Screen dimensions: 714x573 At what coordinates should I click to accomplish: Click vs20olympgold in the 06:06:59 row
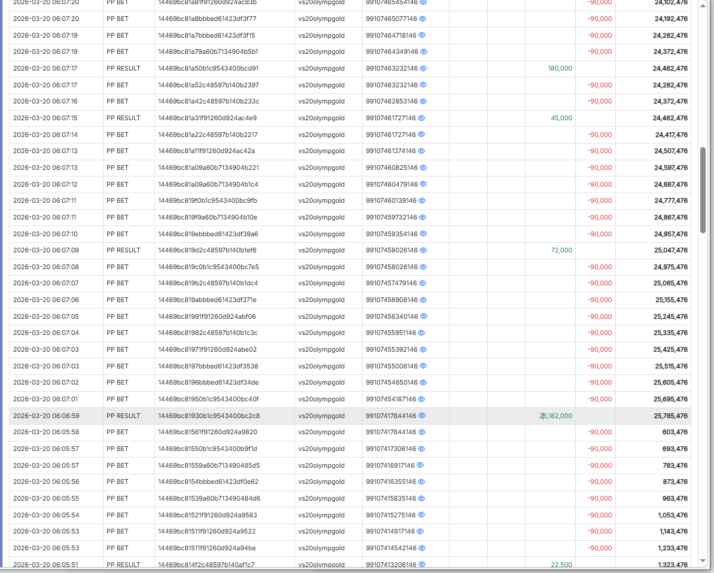pyautogui.click(x=321, y=416)
